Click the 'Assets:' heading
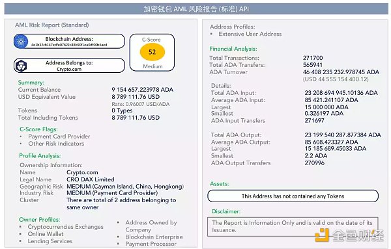This screenshot has height=249, width=391. (x=220, y=183)
